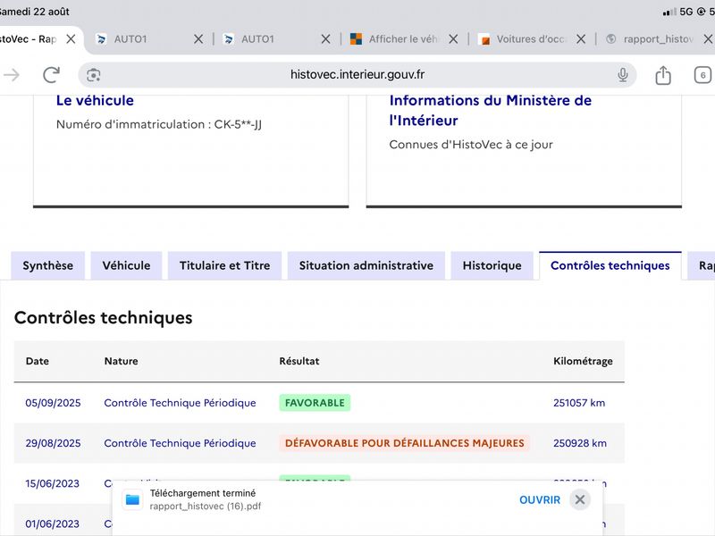Close the first AUTO1 tab
Screen dimensions: 715x536
point(198,39)
